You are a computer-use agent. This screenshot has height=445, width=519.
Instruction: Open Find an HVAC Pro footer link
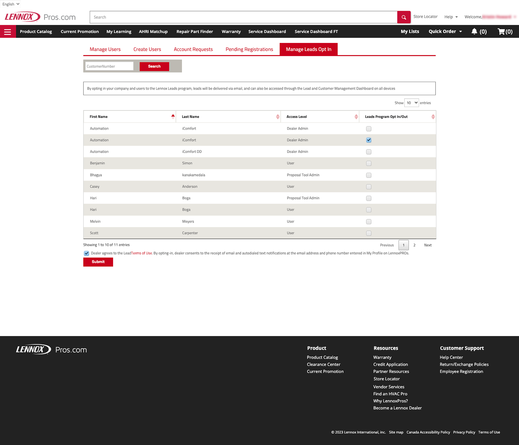tap(390, 394)
